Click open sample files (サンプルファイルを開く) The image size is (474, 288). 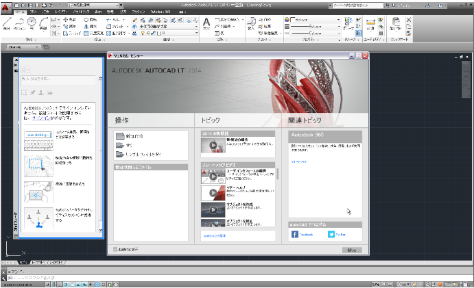pos(139,155)
